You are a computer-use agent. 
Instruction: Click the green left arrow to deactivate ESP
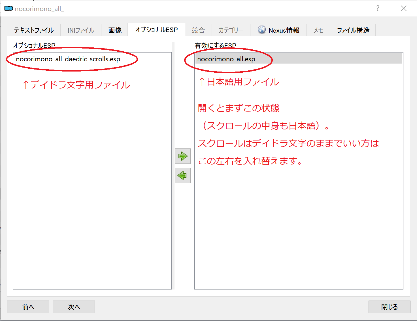pos(182,175)
